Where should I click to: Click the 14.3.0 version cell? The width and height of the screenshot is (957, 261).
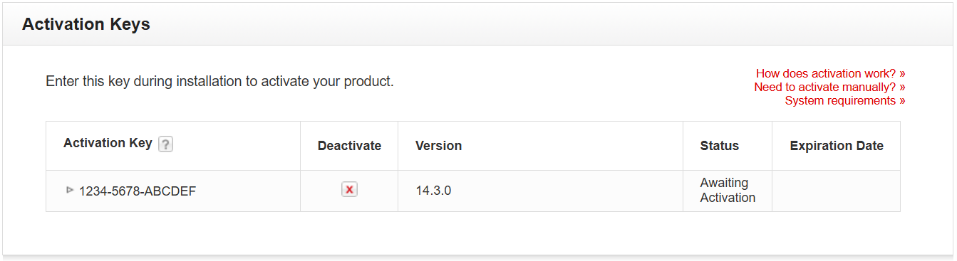433,191
